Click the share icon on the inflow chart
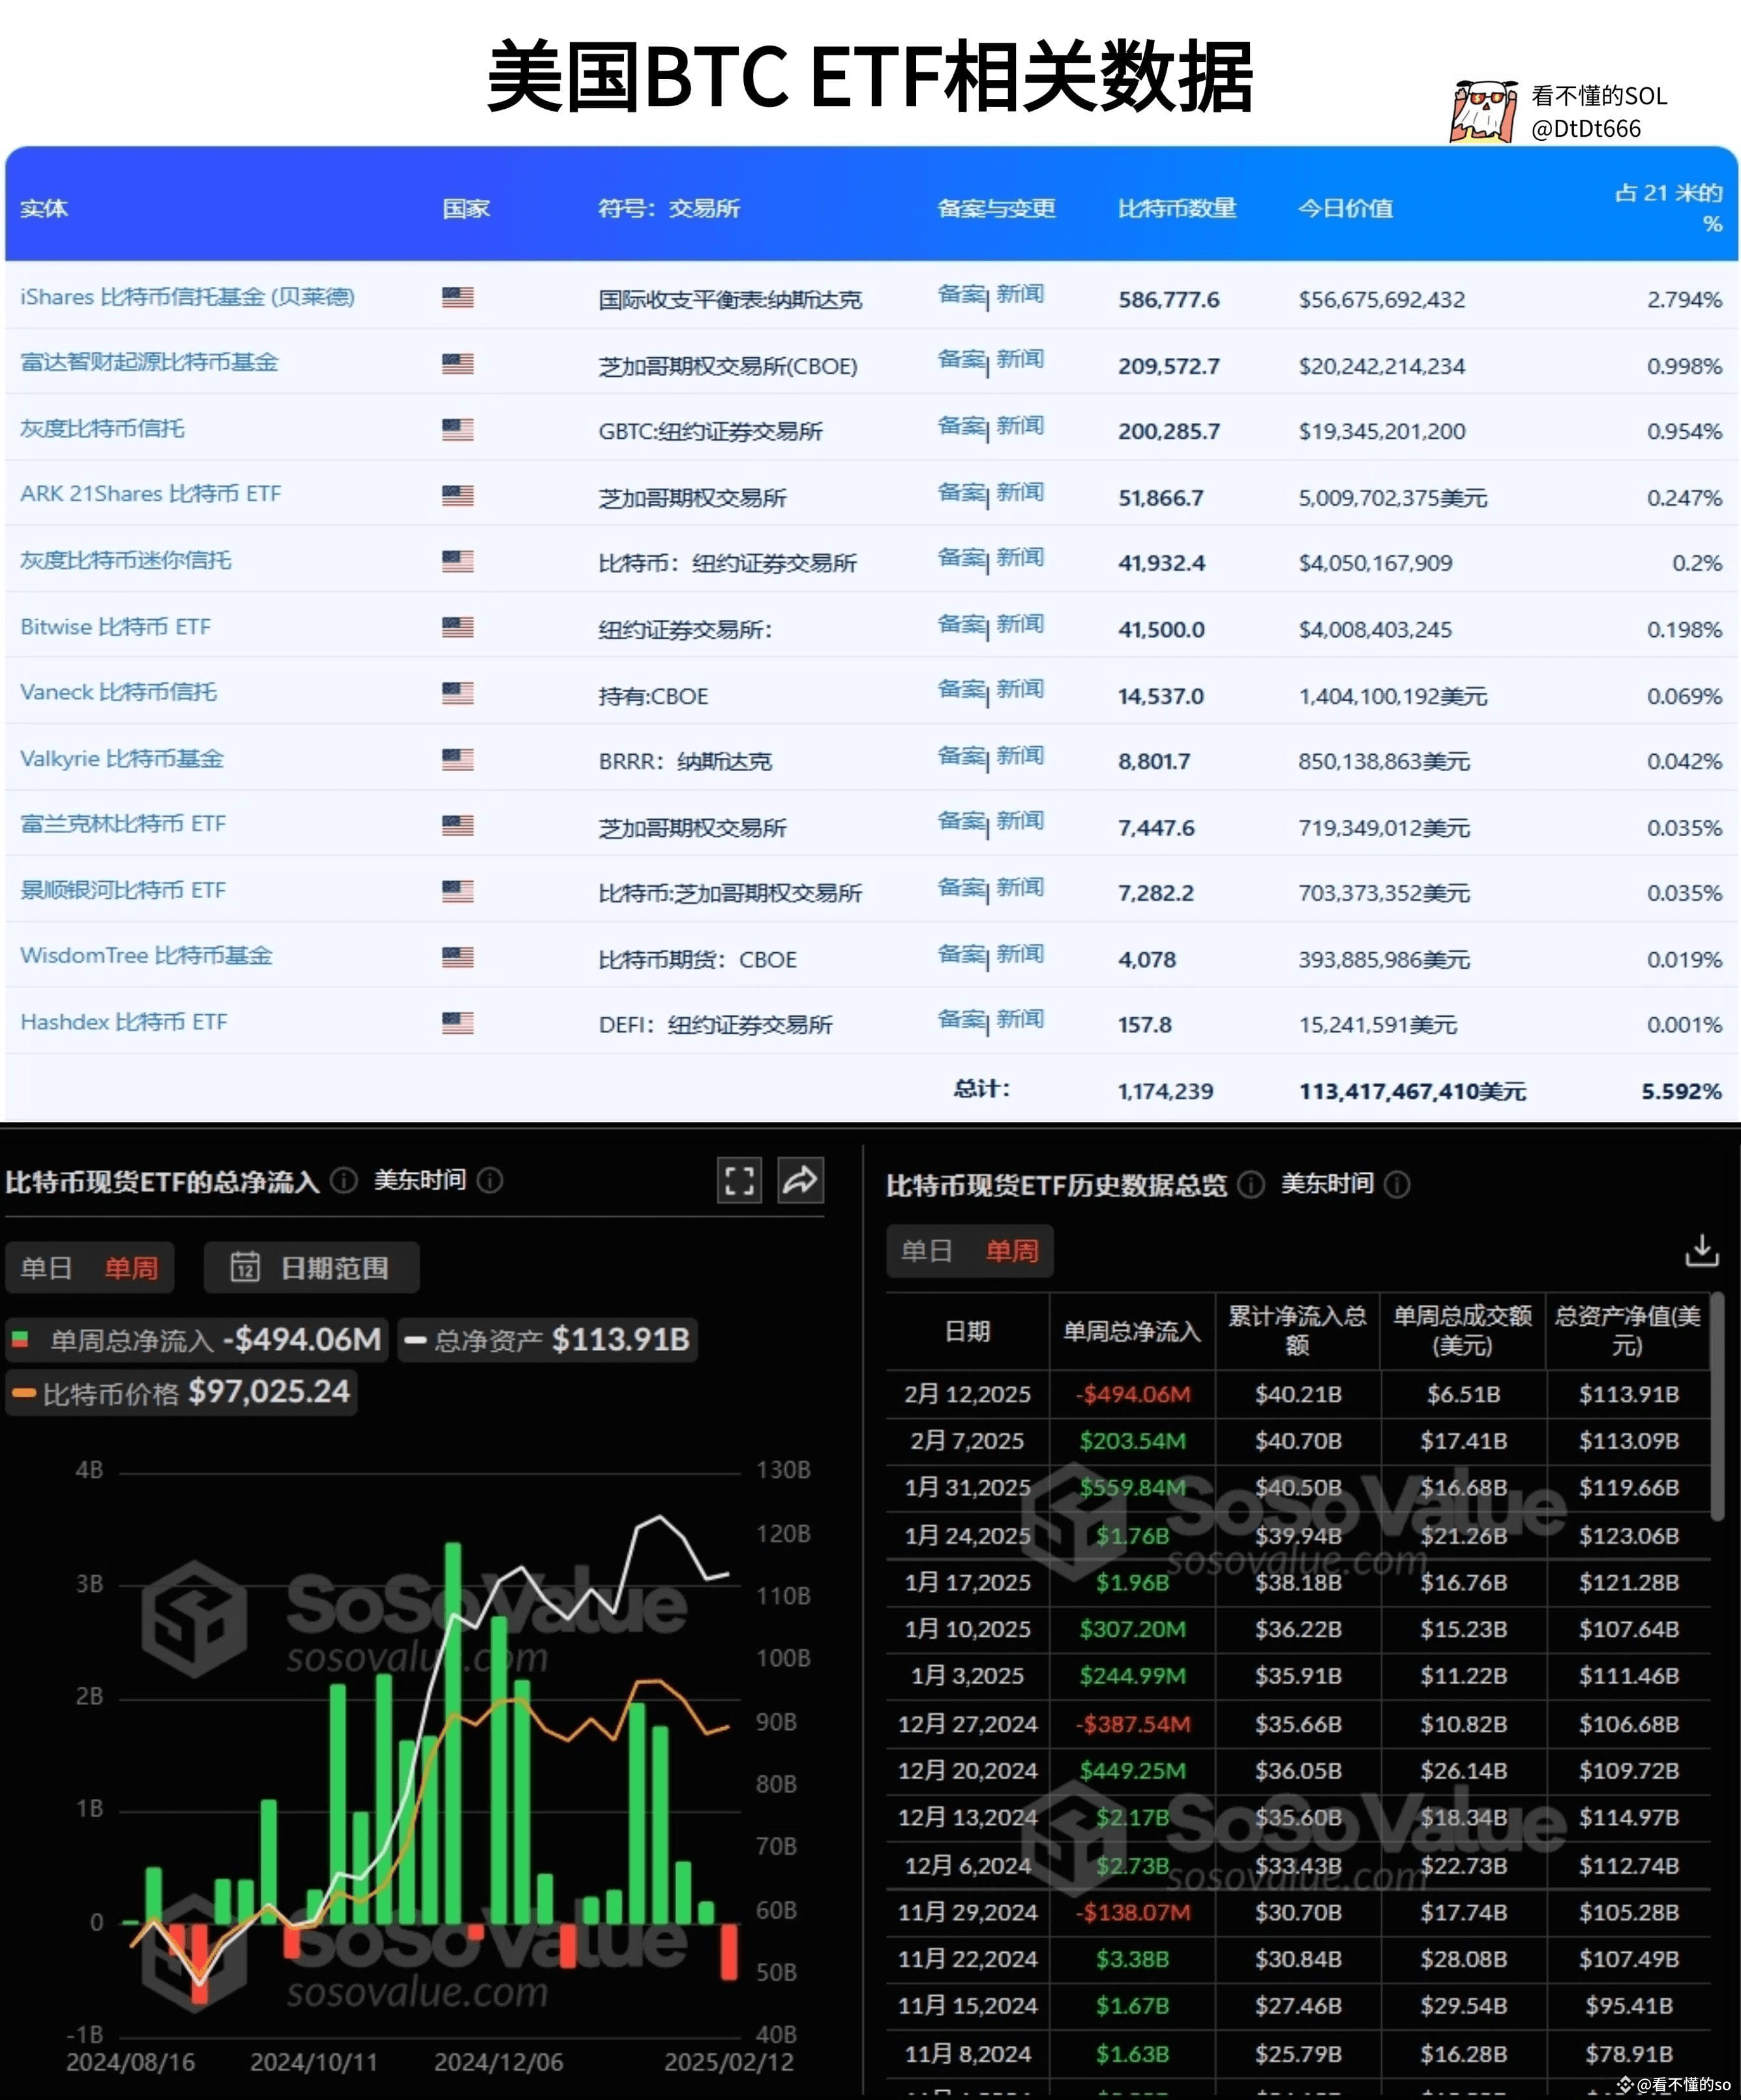The width and height of the screenshot is (1741, 2100). click(801, 1180)
